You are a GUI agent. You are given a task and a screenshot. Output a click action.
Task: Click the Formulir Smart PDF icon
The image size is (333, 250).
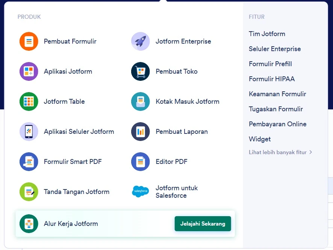29,162
